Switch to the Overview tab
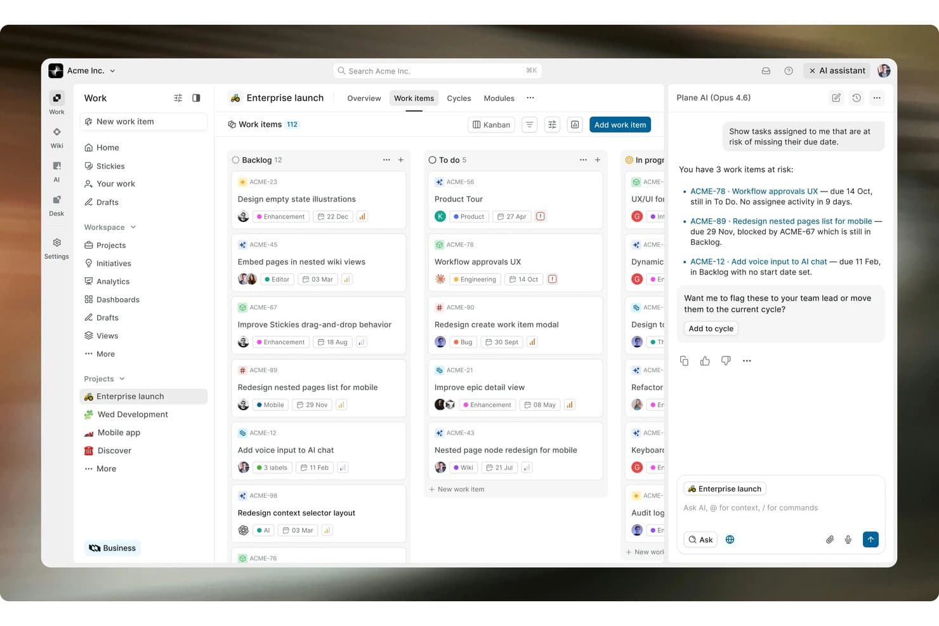939x626 pixels. pyautogui.click(x=364, y=98)
